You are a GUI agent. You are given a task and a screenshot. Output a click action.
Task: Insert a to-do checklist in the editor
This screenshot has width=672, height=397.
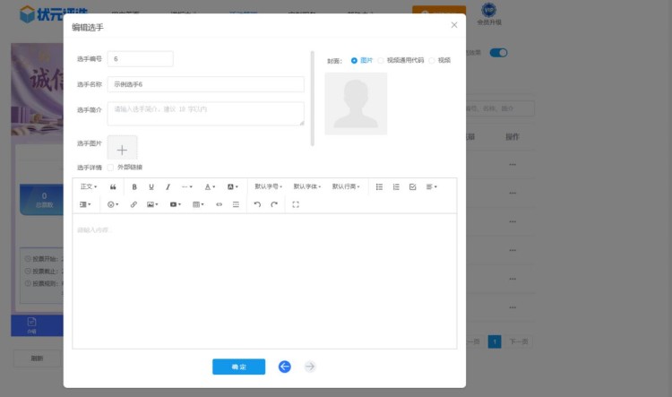click(x=412, y=186)
